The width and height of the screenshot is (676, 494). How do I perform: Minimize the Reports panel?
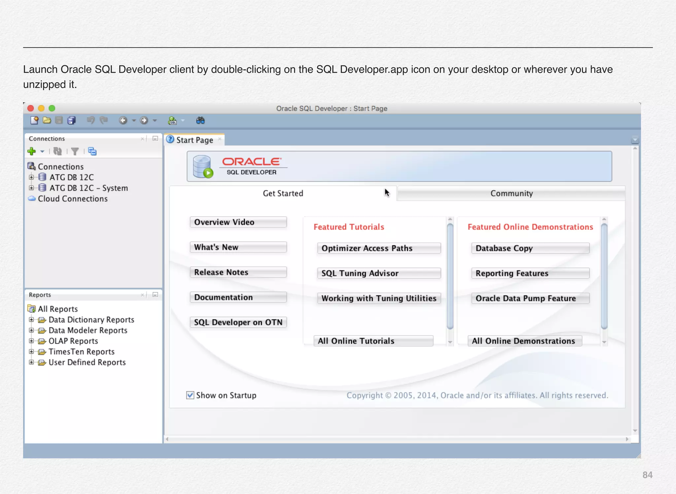tap(155, 295)
